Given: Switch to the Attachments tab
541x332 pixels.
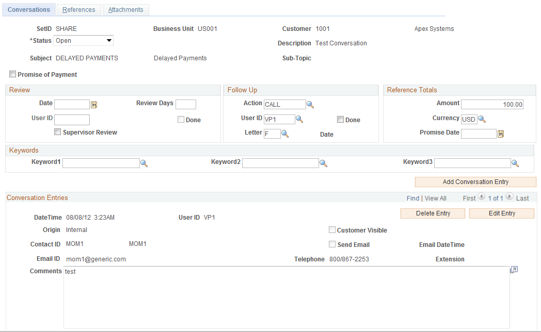Looking at the screenshot, I should click(x=125, y=9).
